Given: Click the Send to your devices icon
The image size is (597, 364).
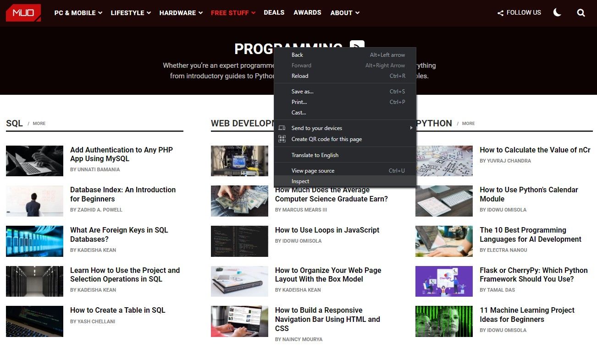Looking at the screenshot, I should click(x=282, y=128).
